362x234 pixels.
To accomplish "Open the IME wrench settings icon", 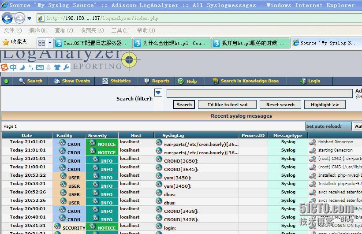I will [x=66, y=67].
